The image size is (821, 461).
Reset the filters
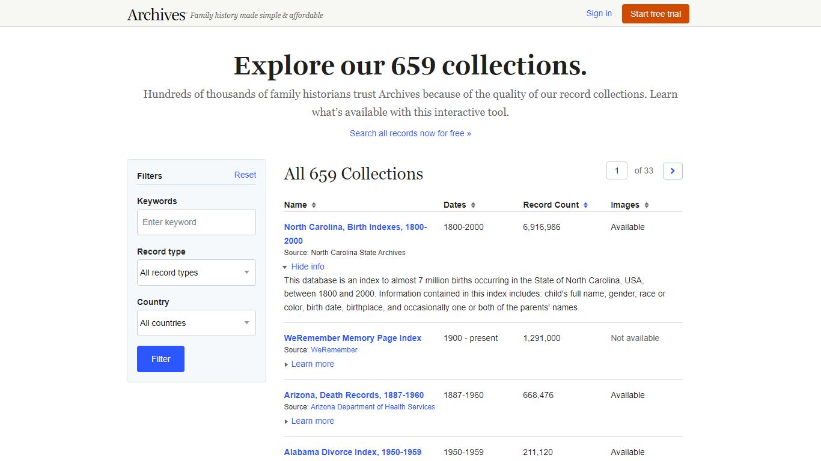pos(245,175)
